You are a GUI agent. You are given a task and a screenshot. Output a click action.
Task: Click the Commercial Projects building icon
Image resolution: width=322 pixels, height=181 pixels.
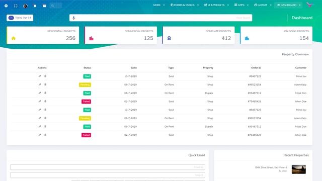pos(92,38)
